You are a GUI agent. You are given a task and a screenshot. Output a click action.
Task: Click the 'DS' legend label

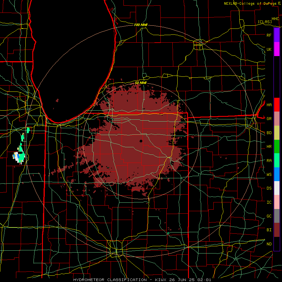tap(269, 188)
